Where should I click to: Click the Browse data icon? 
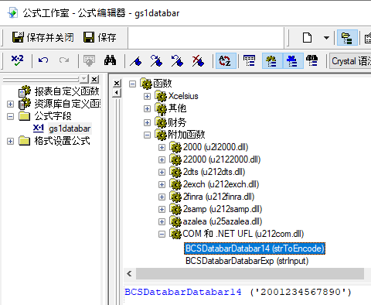tap(89, 60)
